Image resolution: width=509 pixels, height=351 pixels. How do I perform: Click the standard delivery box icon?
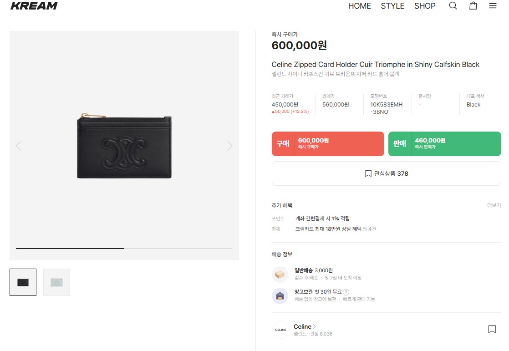click(280, 274)
